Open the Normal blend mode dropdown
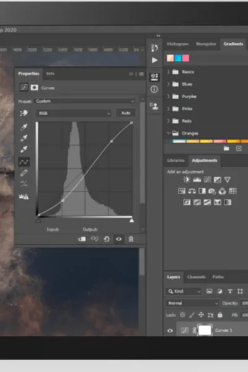Viewport: 248px width, 372px height. [x=192, y=303]
